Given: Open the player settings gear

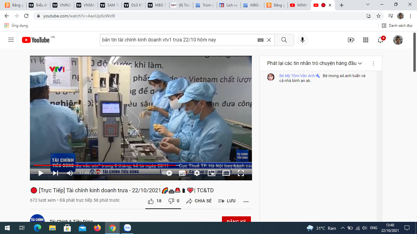Looking at the screenshot, I should pyautogui.click(x=197, y=173).
